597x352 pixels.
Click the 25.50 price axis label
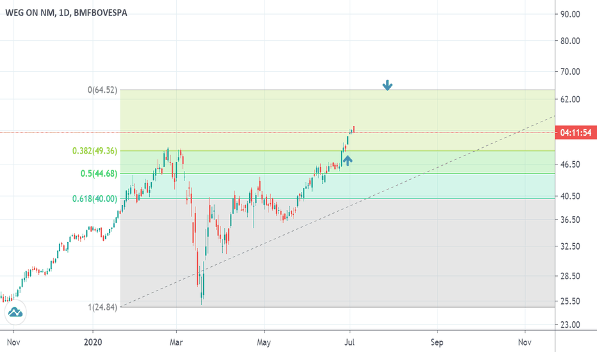point(570,301)
